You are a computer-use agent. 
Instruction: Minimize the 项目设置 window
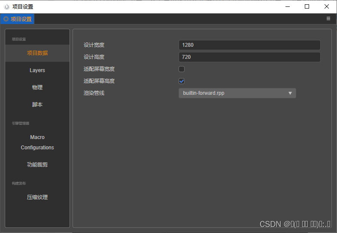288,7
